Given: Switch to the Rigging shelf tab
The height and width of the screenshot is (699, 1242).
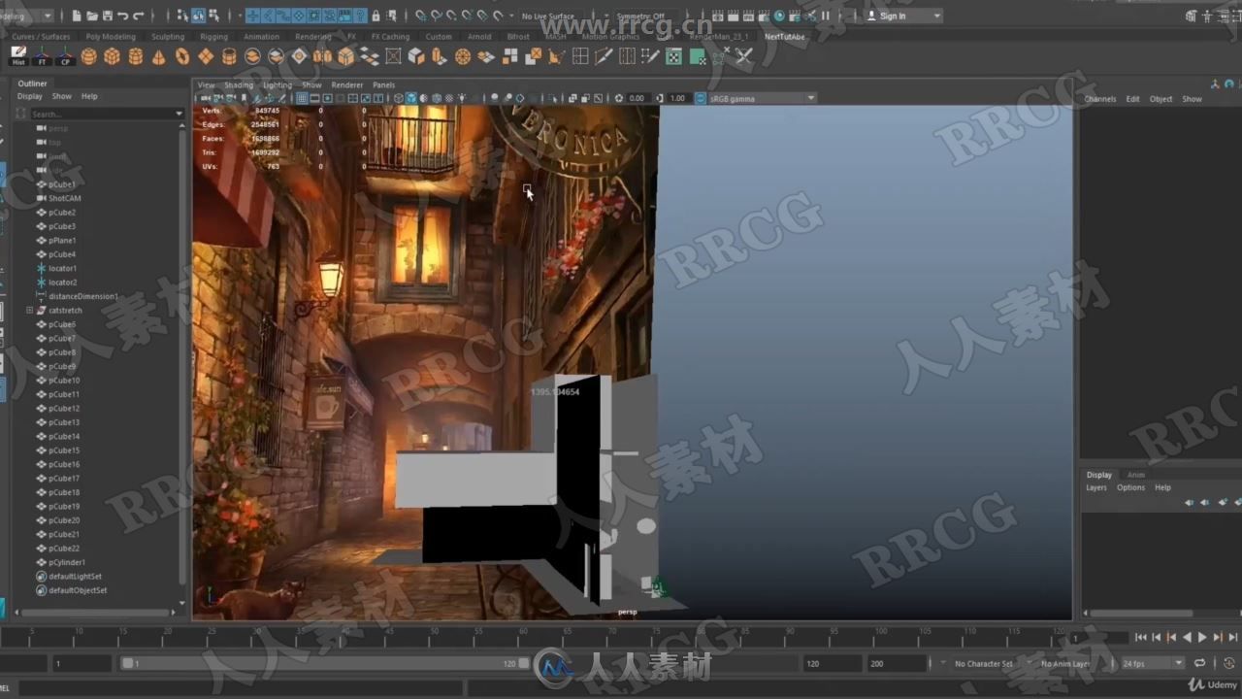Looking at the screenshot, I should click(x=213, y=37).
